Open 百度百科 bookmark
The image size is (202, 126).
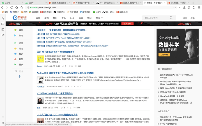click(15, 12)
